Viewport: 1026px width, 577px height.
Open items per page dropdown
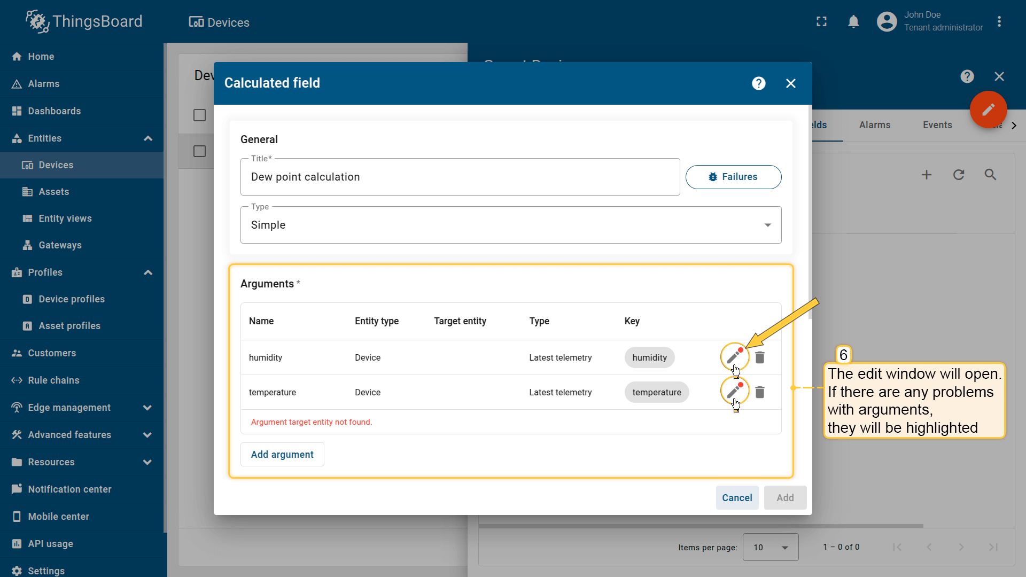click(770, 547)
